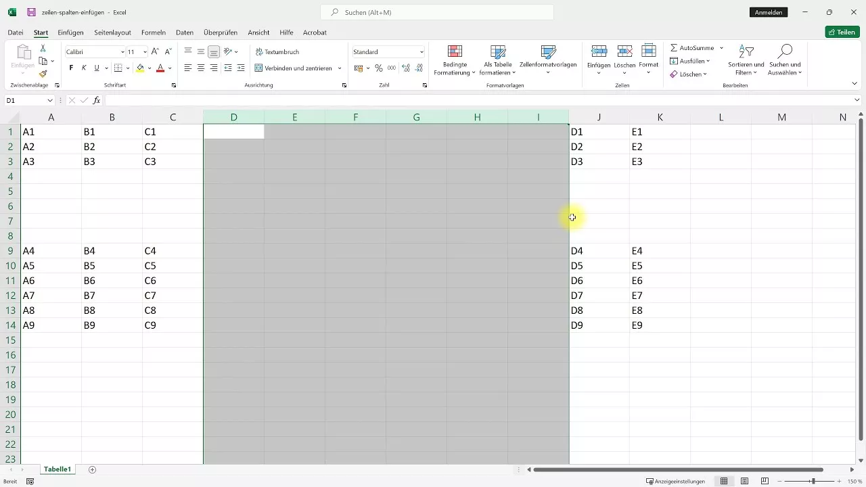Click the Anmelden sign-in button
The width and height of the screenshot is (866, 487).
pos(769,12)
